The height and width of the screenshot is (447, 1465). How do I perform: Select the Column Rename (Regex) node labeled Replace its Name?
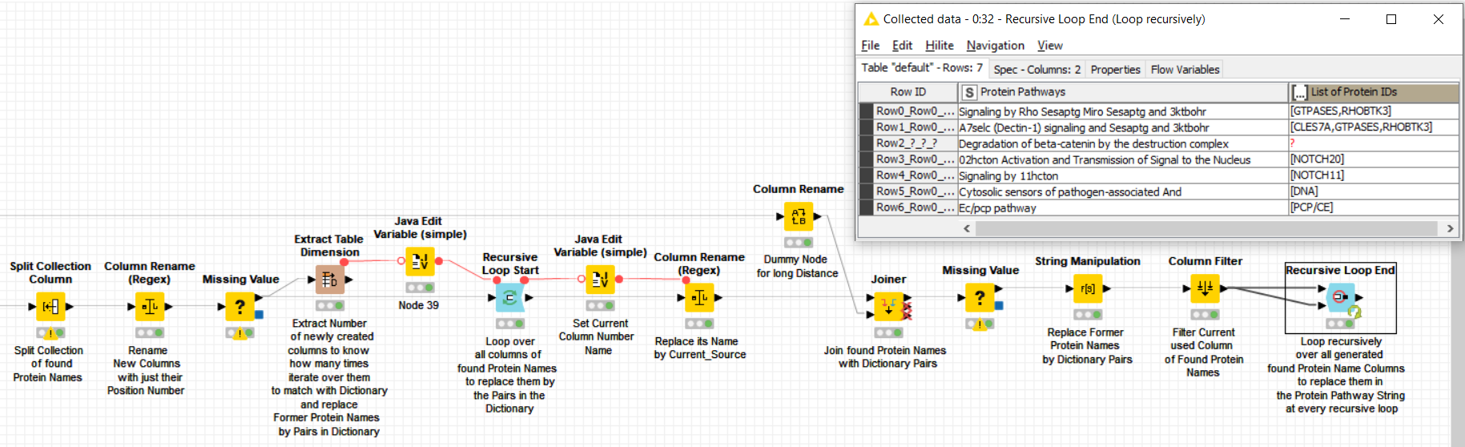699,298
